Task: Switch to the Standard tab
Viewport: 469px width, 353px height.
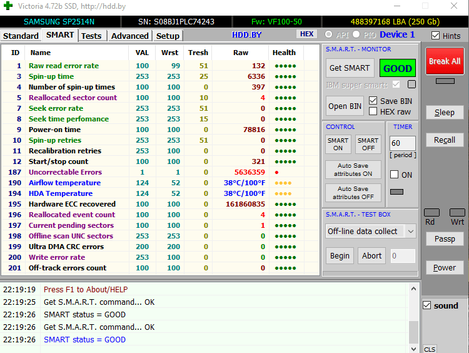Action: (21, 36)
